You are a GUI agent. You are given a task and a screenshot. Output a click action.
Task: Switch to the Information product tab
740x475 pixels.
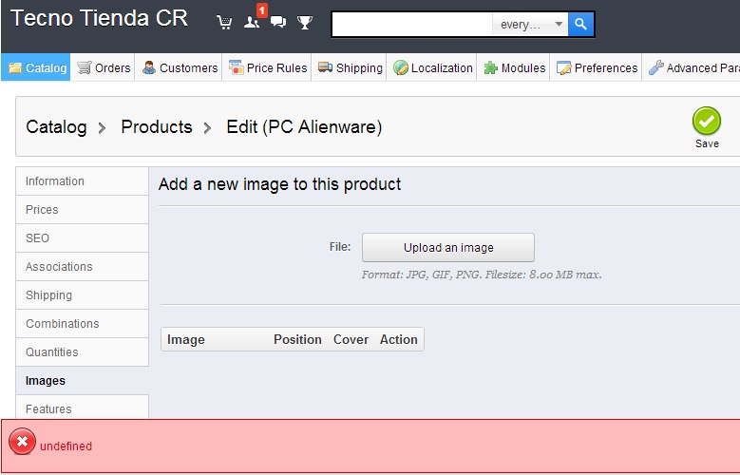[82, 181]
